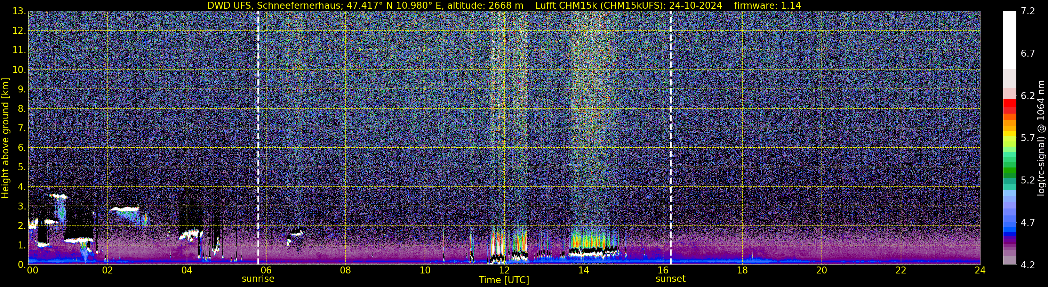1048x287 pixels.
Task: Click the colorbar tick value '7.2'
Action: pyautogui.click(x=1028, y=11)
